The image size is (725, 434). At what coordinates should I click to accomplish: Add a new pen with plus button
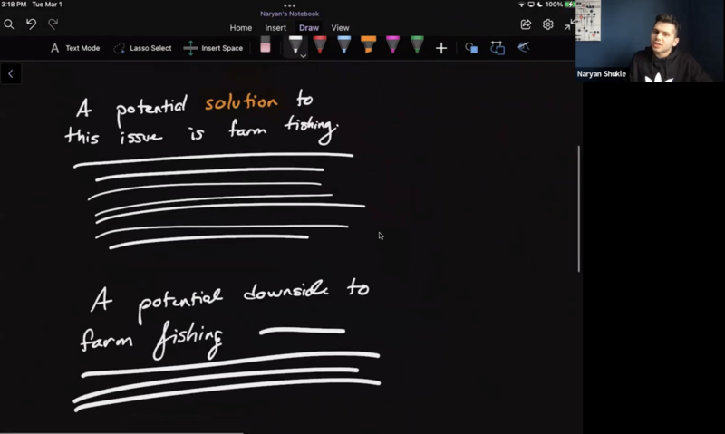[x=441, y=48]
